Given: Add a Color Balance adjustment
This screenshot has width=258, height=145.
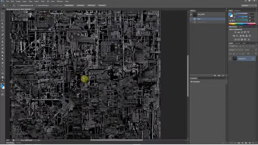Looking at the screenshot, I should tap(237, 36).
